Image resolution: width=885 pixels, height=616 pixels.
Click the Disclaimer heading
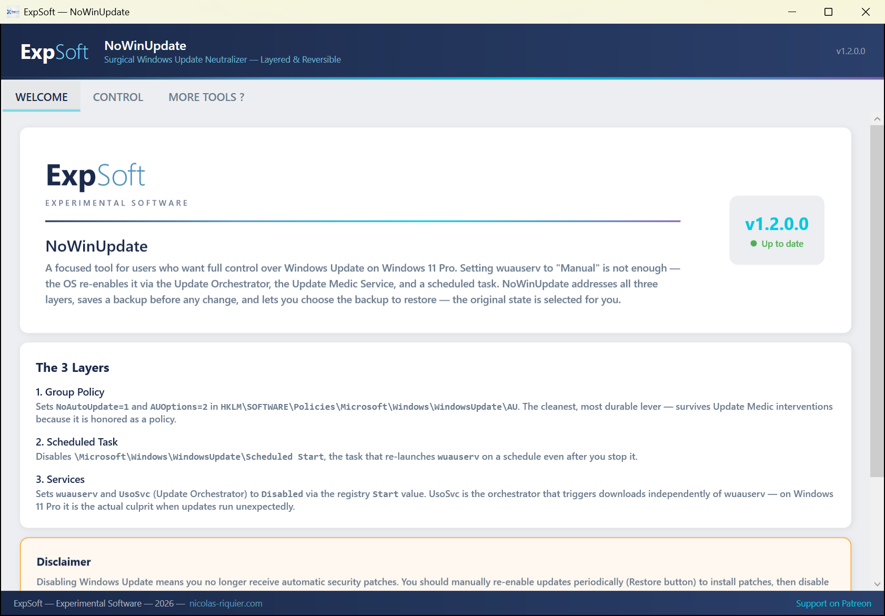(64, 562)
